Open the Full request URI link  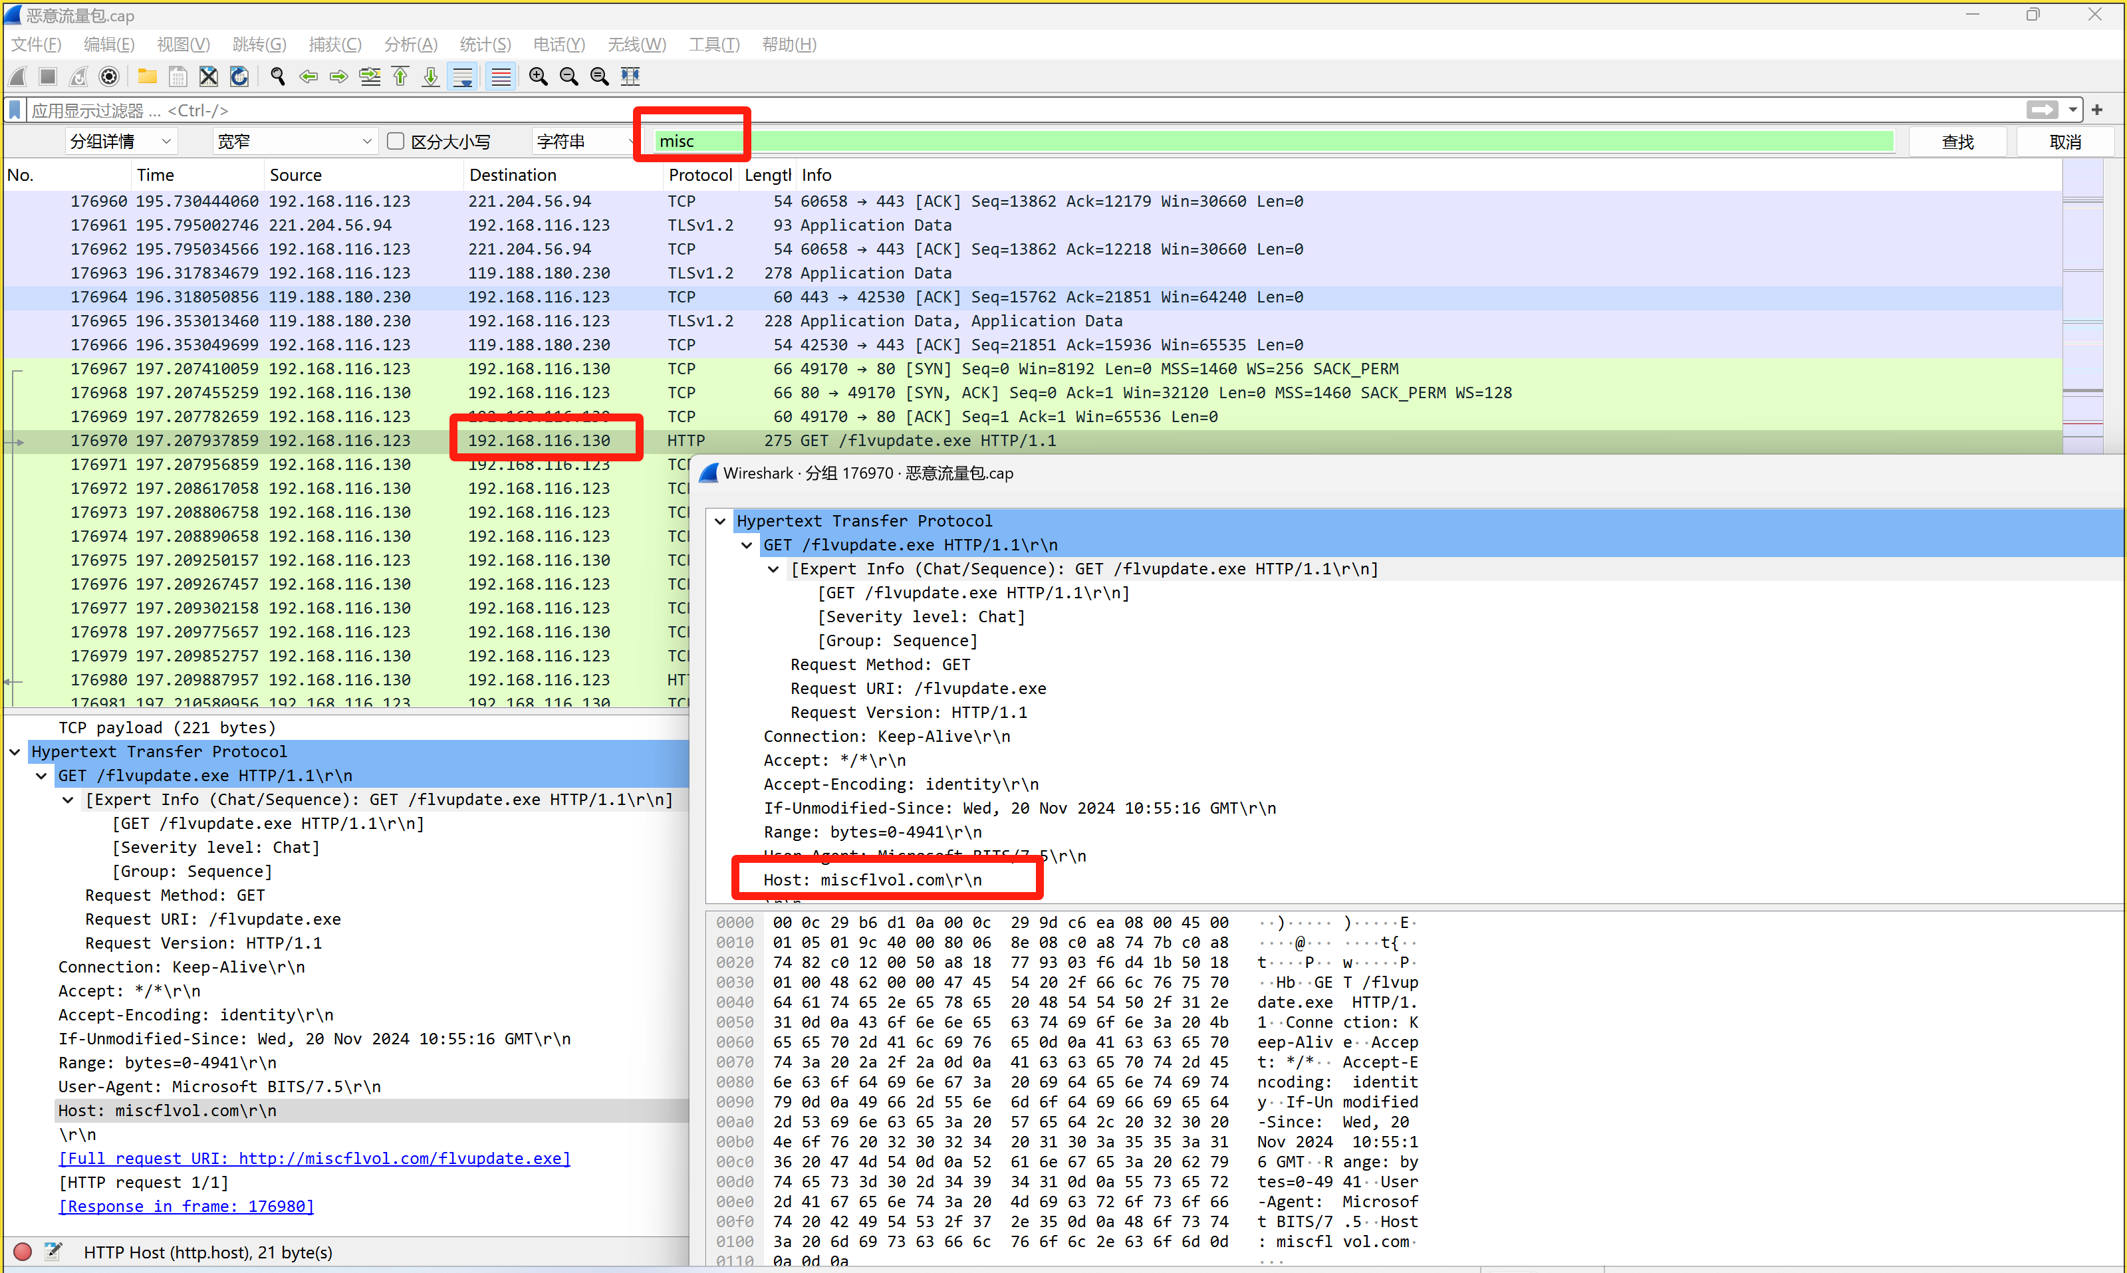click(x=314, y=1158)
